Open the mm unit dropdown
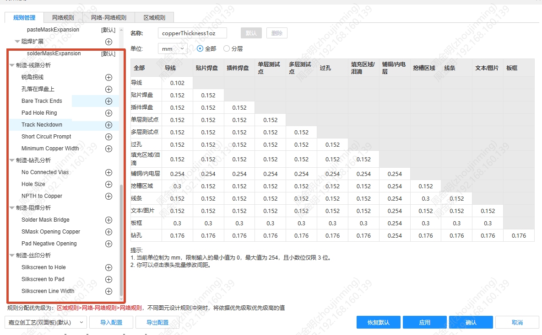The width and height of the screenshot is (542, 335). pyautogui.click(x=173, y=48)
